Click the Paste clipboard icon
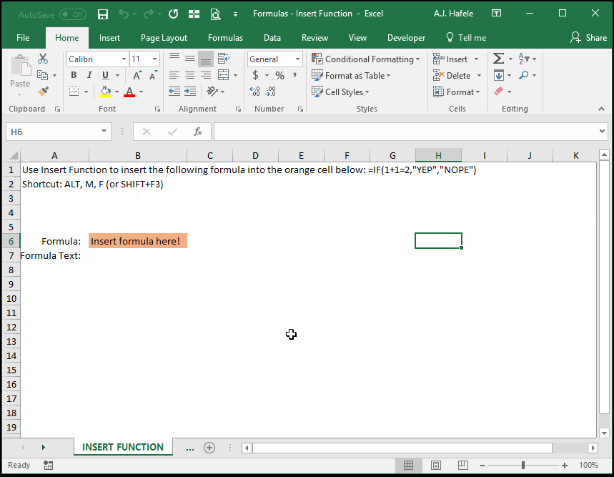The height and width of the screenshot is (477, 614). 20,66
